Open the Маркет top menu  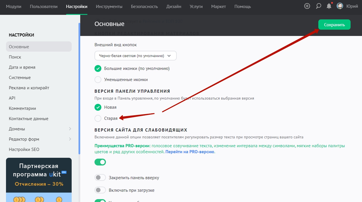[x=218, y=7]
